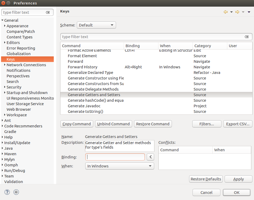This screenshot has height=200, width=254.
Task: Expand the Oomph preferences node
Action: click(2, 165)
